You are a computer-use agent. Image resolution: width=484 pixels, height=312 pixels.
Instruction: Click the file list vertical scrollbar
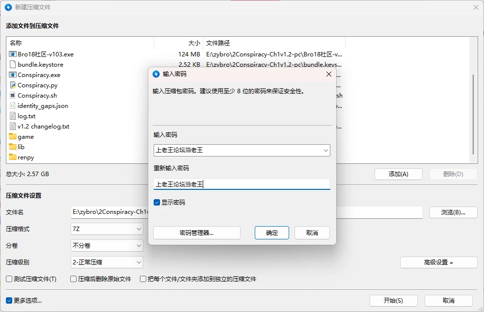(x=473, y=114)
